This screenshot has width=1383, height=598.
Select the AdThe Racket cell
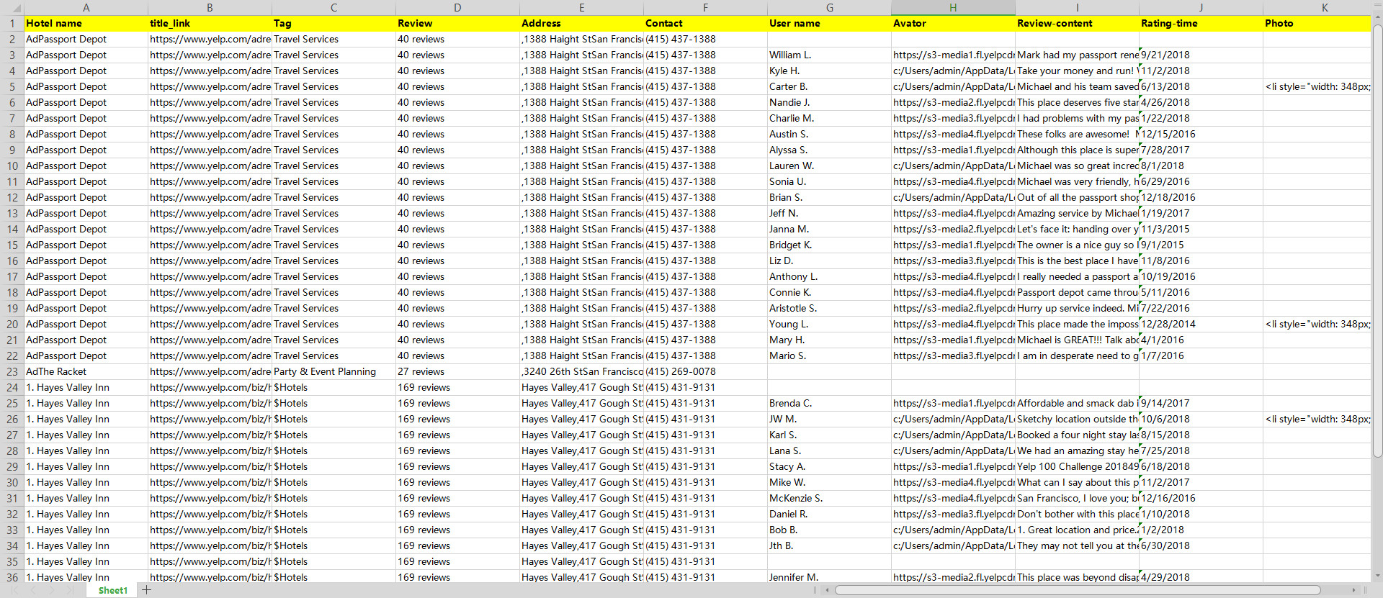(x=86, y=372)
